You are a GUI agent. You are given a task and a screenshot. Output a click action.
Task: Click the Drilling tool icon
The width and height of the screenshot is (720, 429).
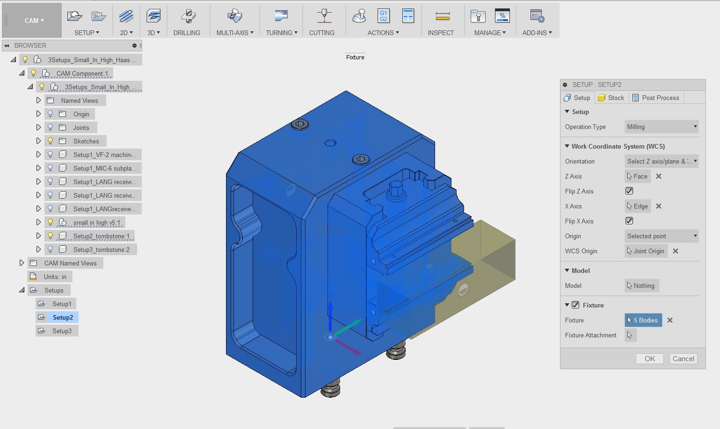(x=188, y=16)
